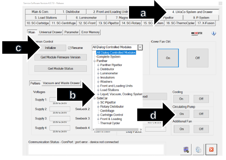Click the Get Module Status button
This screenshot has height=160, width=226.
pyautogui.click(x=57, y=68)
